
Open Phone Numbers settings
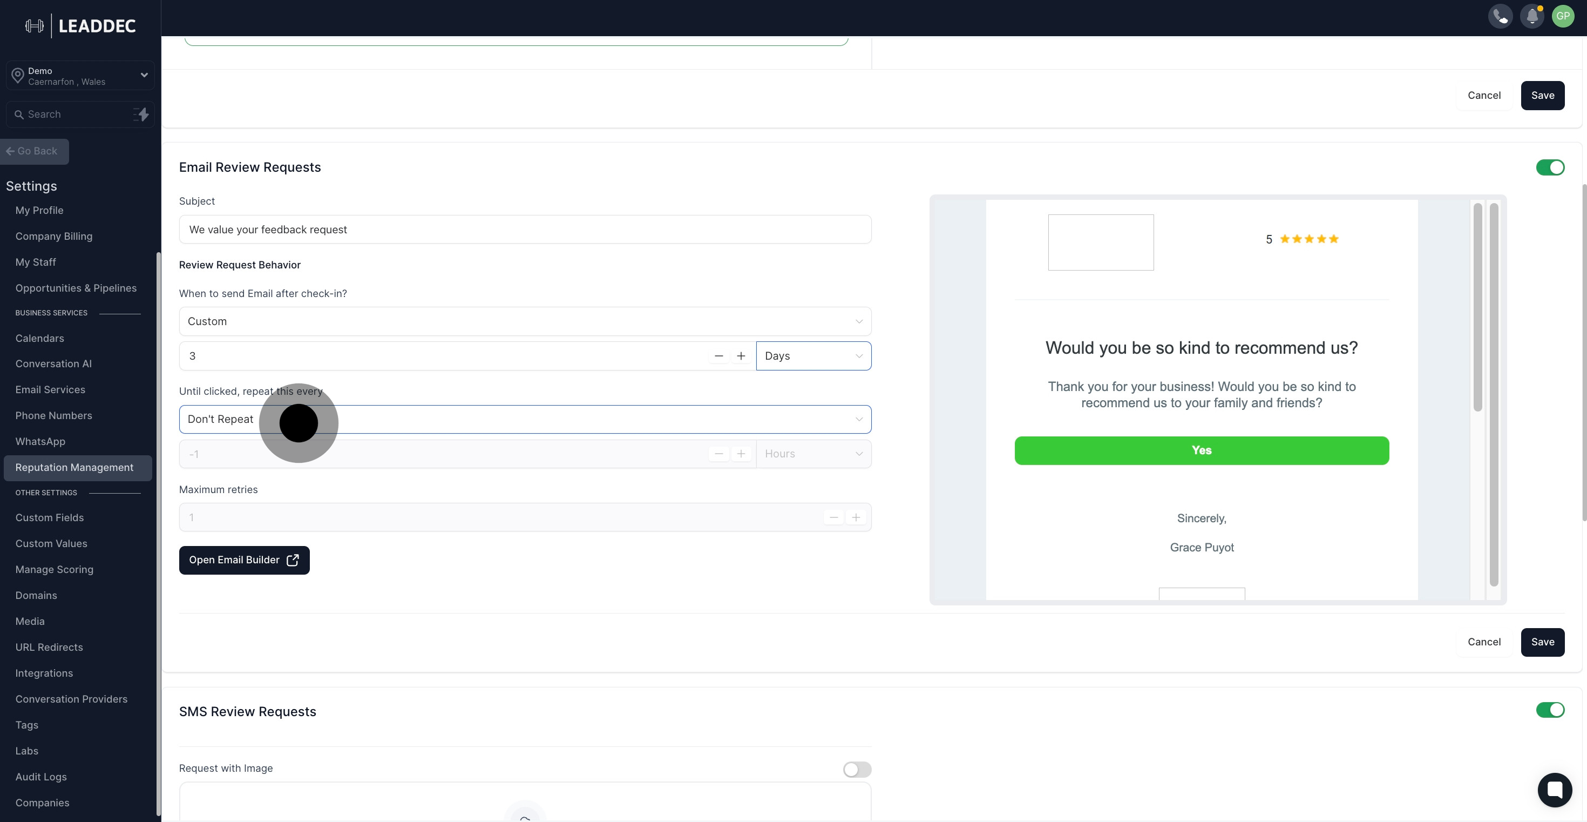pyautogui.click(x=53, y=416)
